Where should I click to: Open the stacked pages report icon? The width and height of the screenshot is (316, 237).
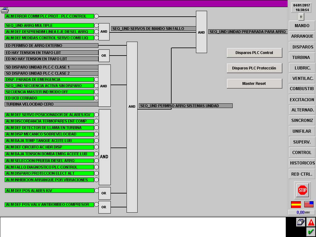(301, 222)
